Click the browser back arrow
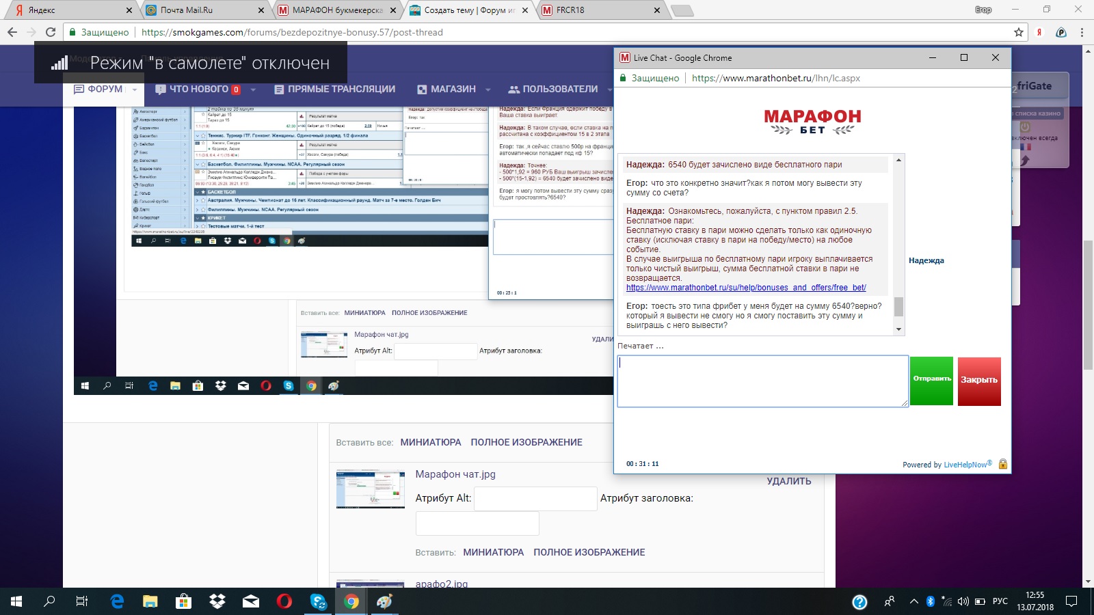This screenshot has width=1094, height=615. [x=12, y=32]
